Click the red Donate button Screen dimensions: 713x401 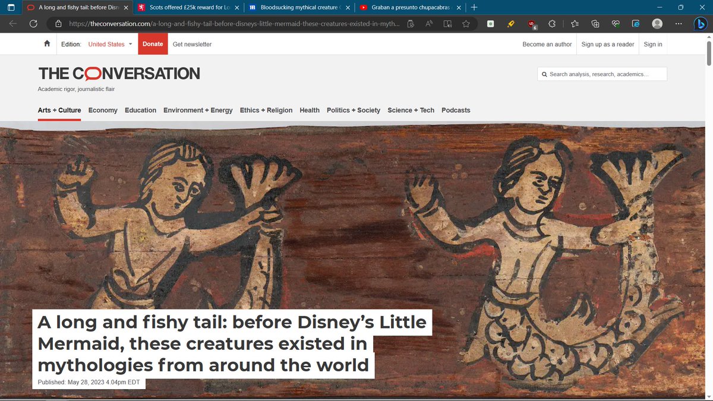(x=153, y=44)
